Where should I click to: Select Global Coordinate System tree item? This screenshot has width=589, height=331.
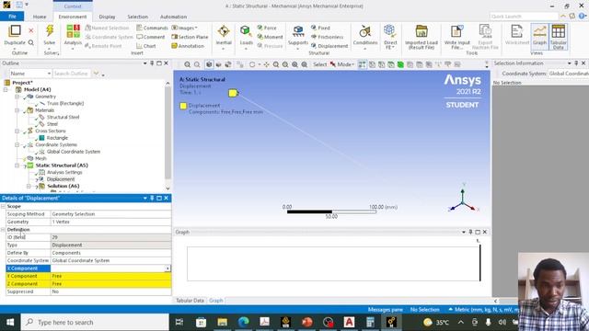pyautogui.click(x=74, y=152)
